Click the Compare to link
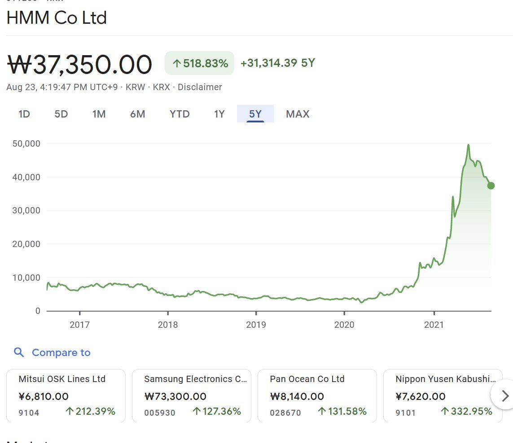 (x=61, y=352)
